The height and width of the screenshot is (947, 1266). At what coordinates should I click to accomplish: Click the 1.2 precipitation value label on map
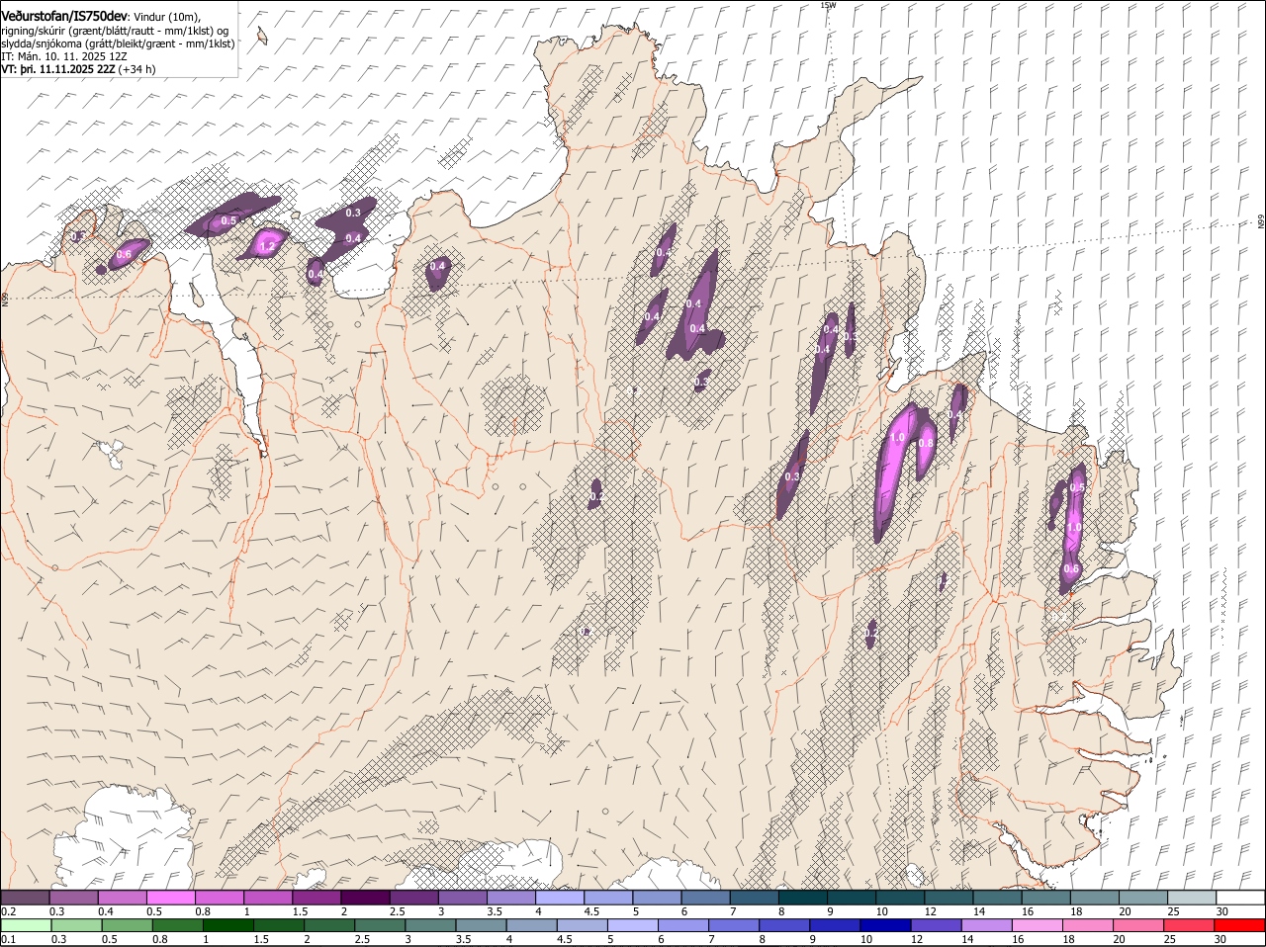(266, 246)
